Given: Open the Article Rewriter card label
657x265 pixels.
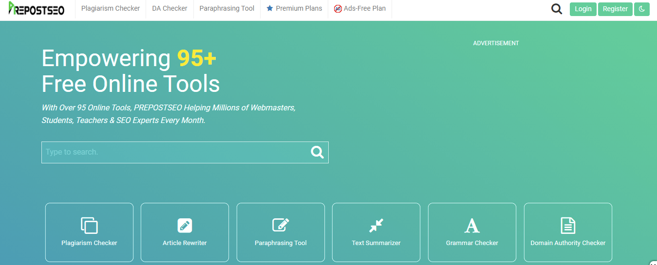Looking at the screenshot, I should click(185, 243).
